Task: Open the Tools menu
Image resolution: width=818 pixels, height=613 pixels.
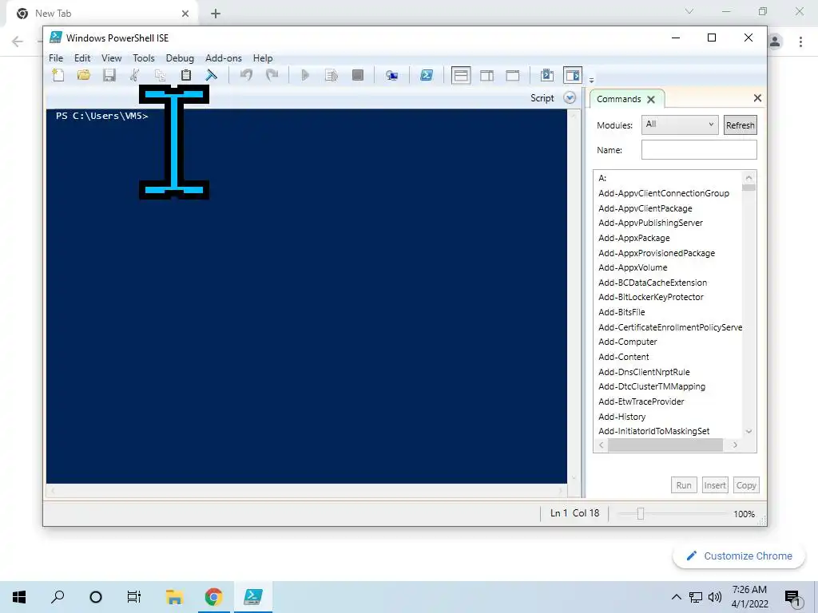Action: coord(144,57)
